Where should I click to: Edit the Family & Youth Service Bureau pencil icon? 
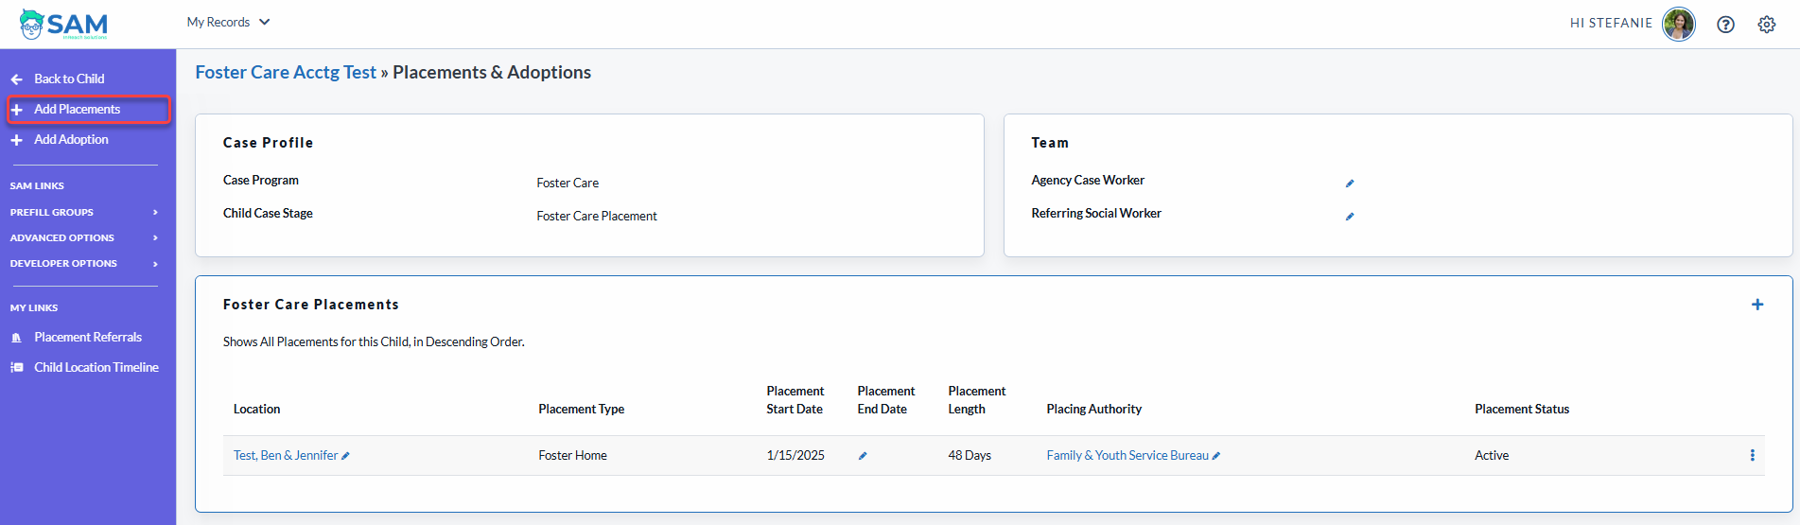1216,456
